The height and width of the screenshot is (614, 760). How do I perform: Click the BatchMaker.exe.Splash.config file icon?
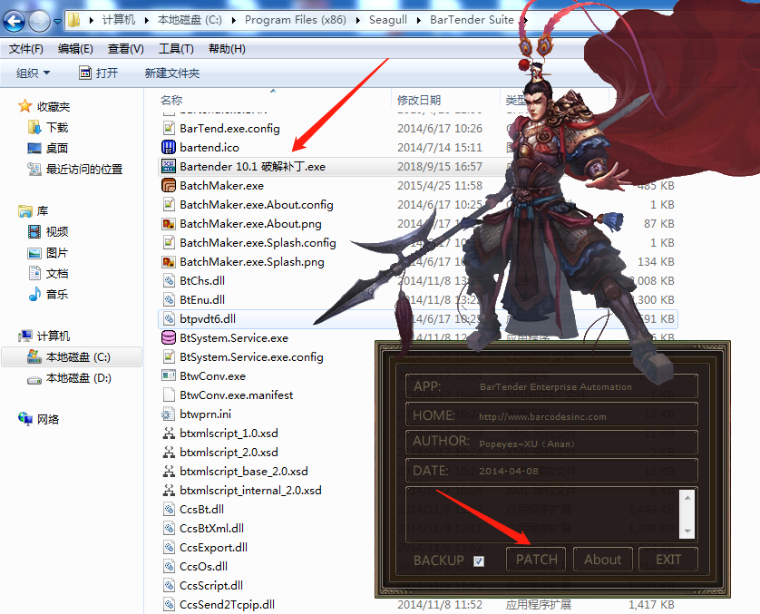[168, 242]
